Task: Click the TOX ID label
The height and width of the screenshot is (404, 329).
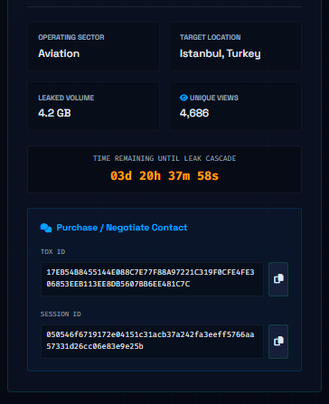Action: [53, 251]
